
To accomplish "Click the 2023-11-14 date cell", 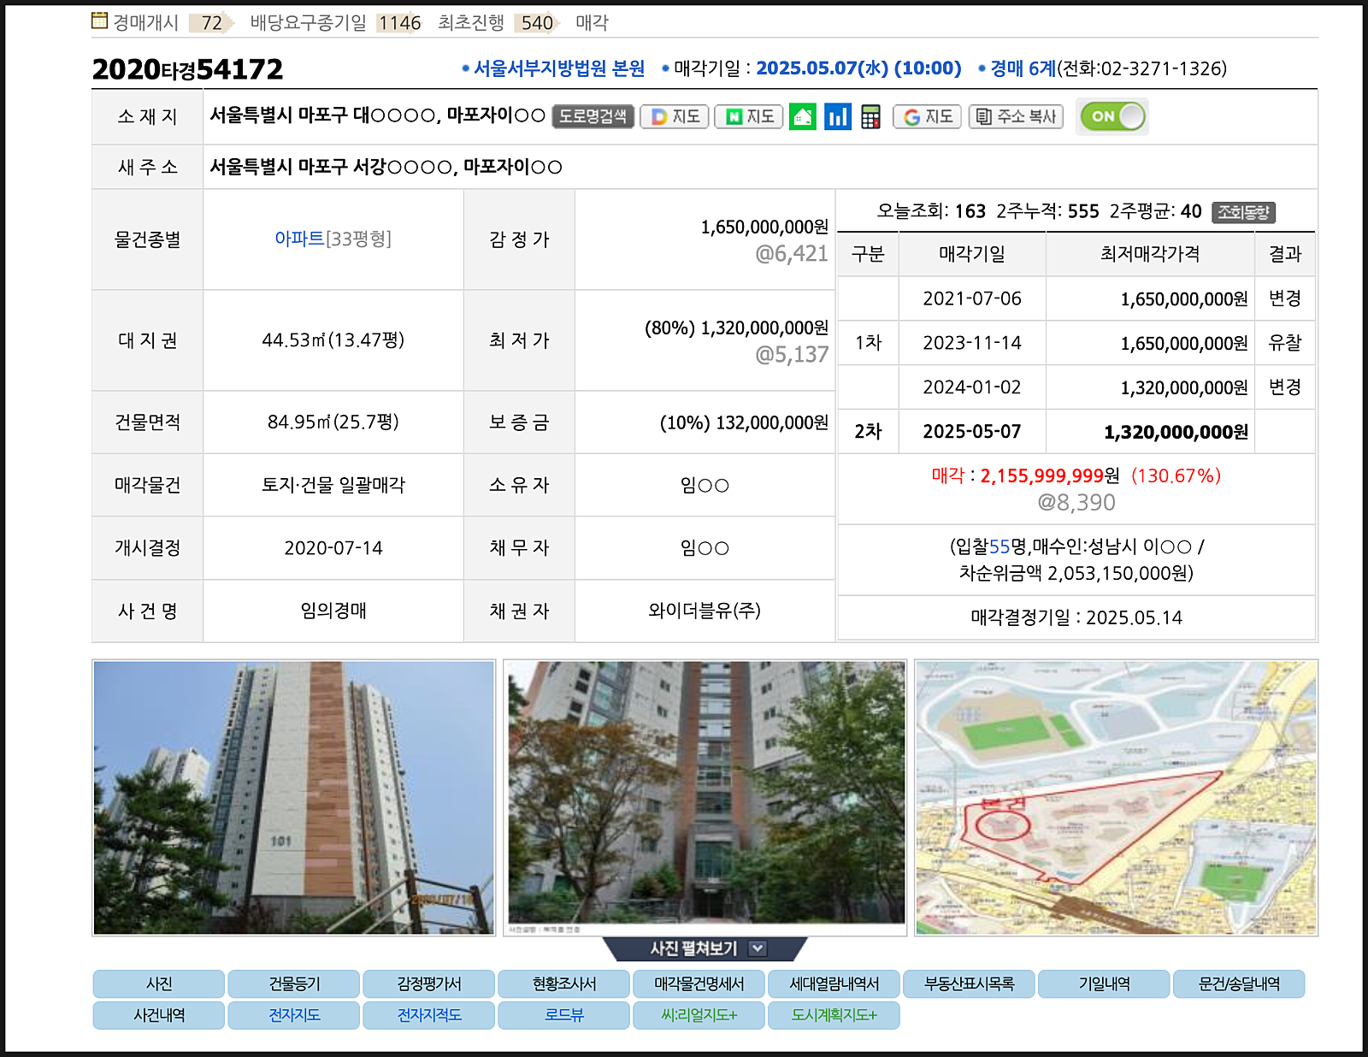I will click(972, 343).
